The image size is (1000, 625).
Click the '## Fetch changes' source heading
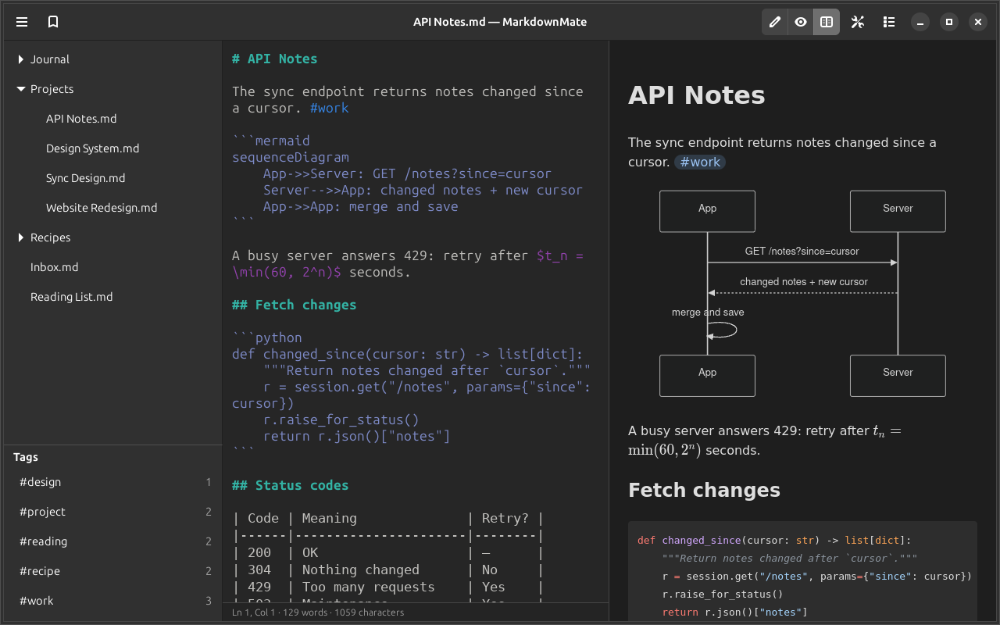click(295, 305)
